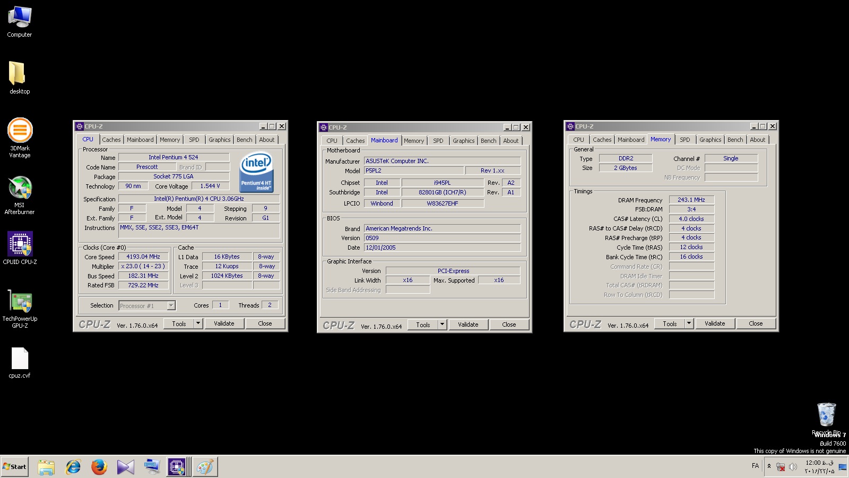Open Caches tab in Memory CPU-Z window
849x478 pixels.
[x=602, y=140]
